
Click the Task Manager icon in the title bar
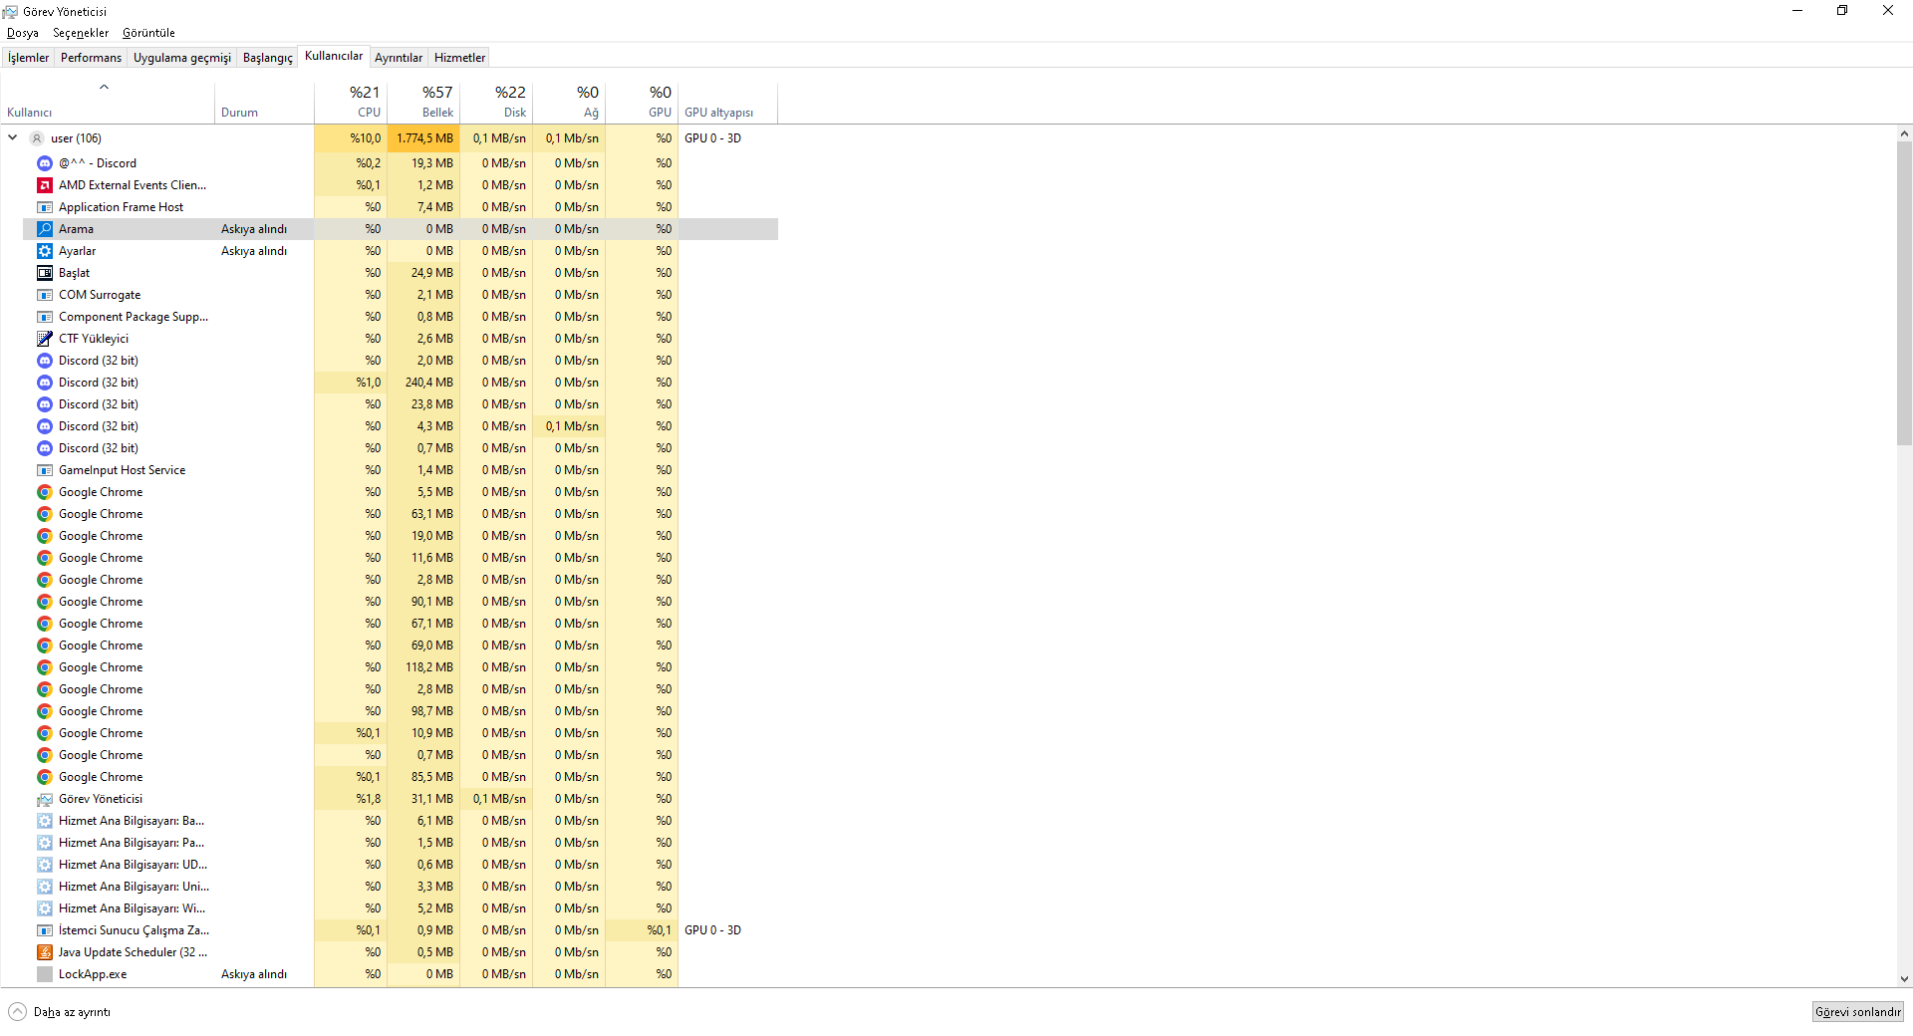10,11
